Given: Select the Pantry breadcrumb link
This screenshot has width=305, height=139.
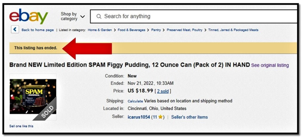Looking at the screenshot, I should coord(155,30).
